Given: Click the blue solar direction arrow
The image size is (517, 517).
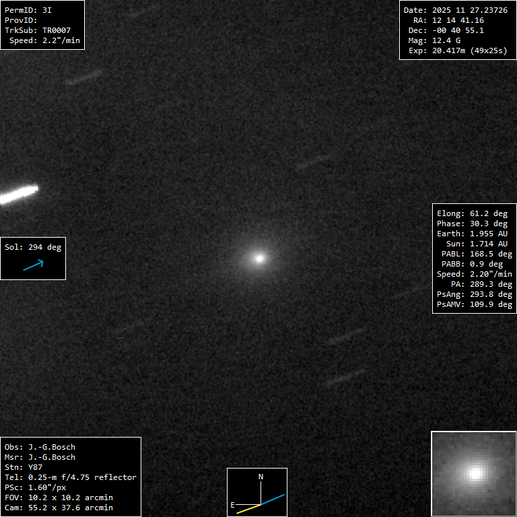Looking at the screenshot, I should (33, 265).
